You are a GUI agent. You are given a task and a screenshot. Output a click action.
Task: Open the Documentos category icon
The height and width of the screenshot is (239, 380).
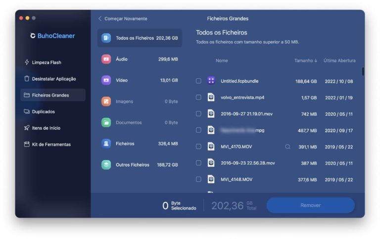tap(106, 122)
